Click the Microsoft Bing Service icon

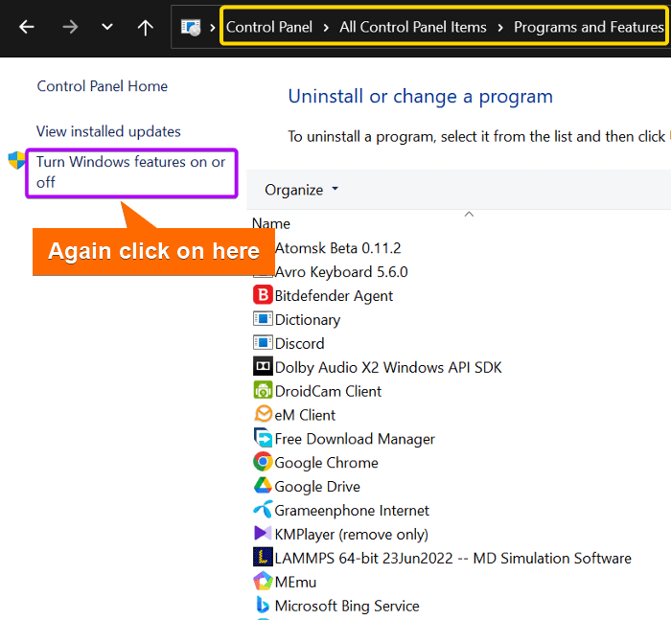263,605
